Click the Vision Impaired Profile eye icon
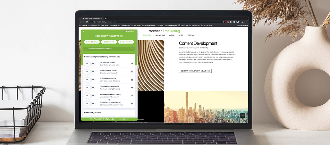Screen dimensions: 330x145 (x=132, y=72)
